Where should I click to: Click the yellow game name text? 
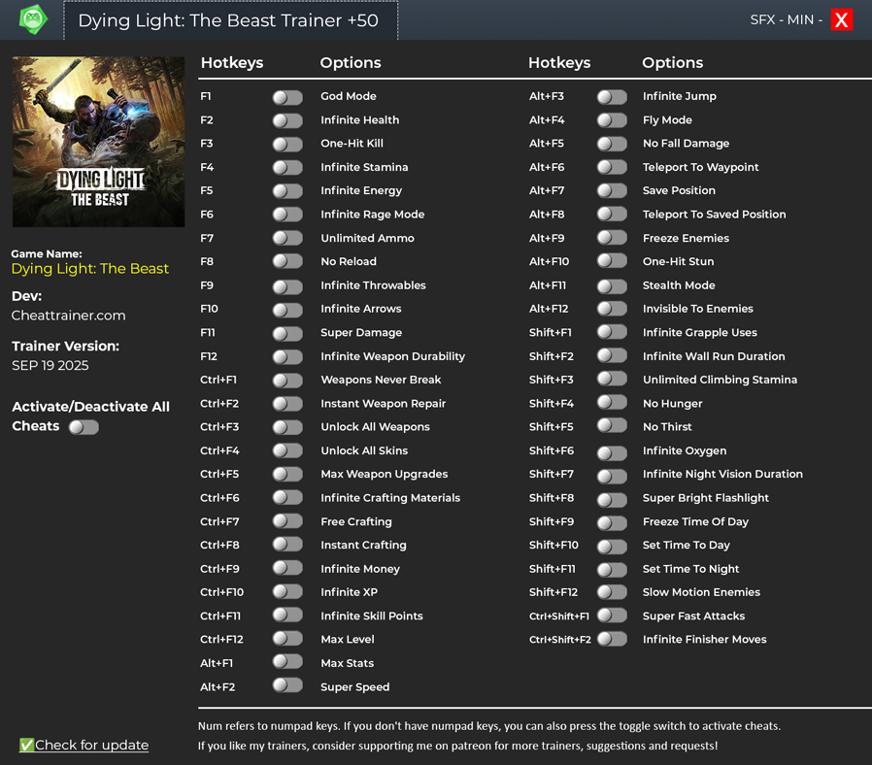[90, 269]
